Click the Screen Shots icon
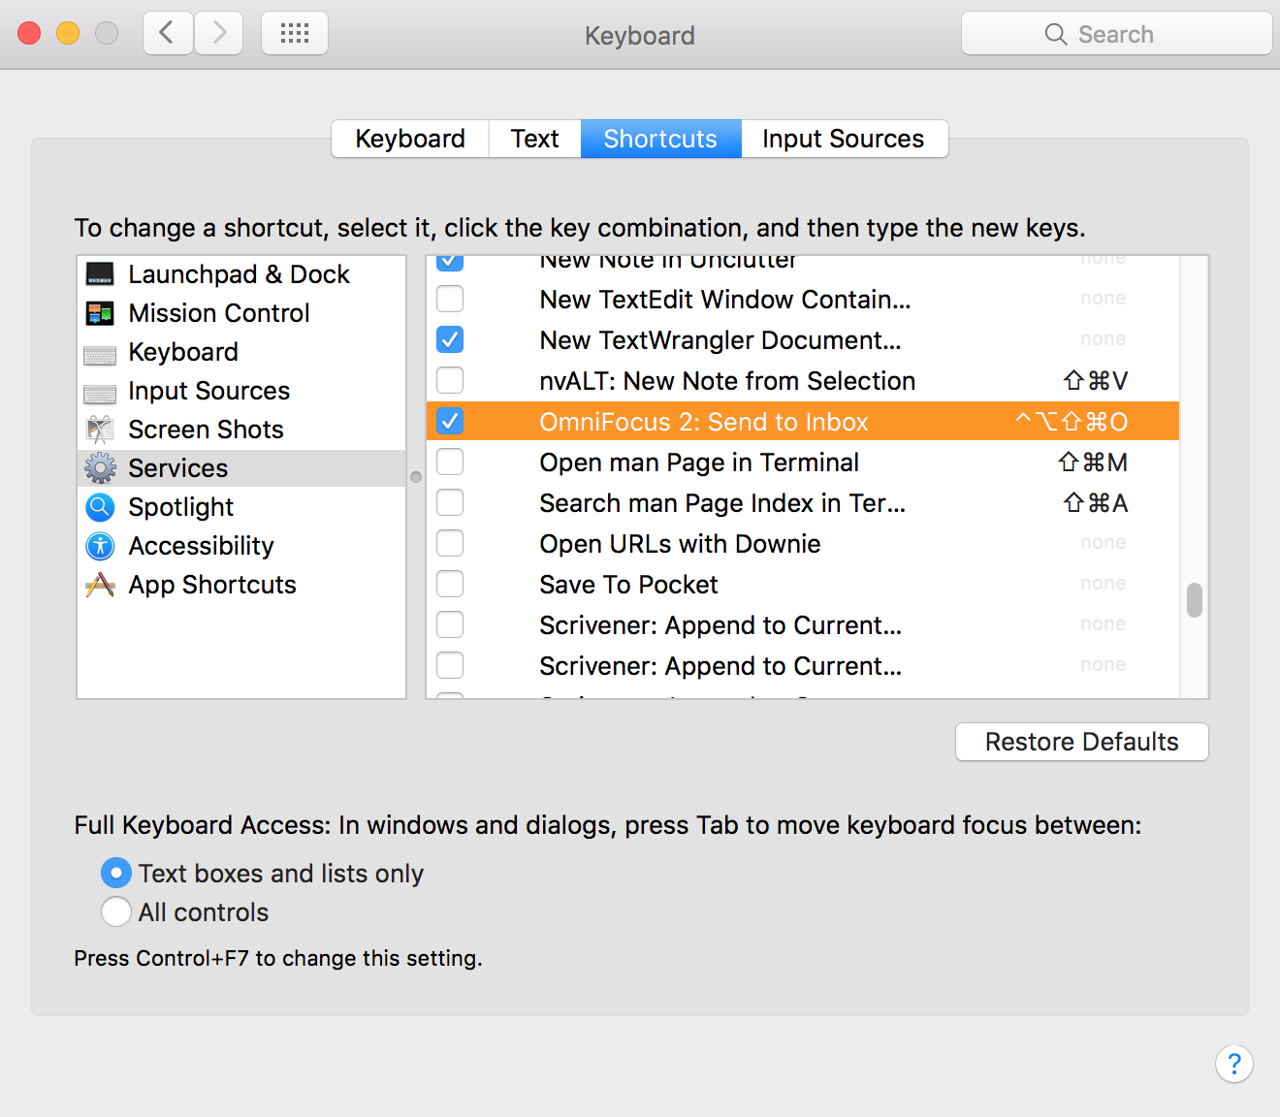1280x1117 pixels. [100, 430]
